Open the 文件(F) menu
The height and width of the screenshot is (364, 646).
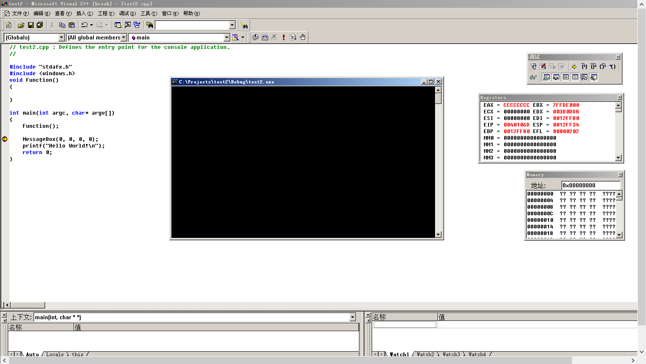coord(20,14)
